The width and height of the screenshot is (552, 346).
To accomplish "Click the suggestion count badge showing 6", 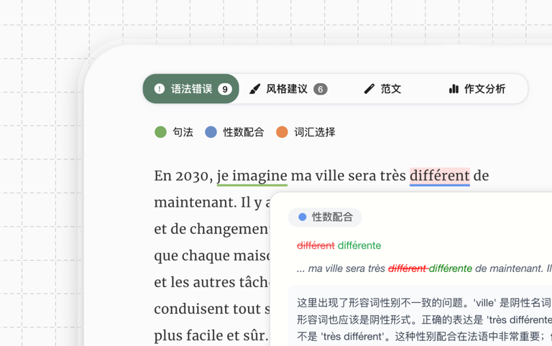I will 321,89.
